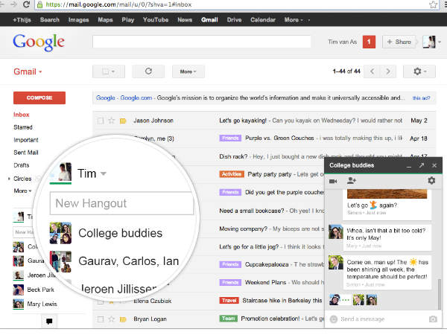Click into the Send a message field
This screenshot has width=447, height=335.
coord(376,319)
